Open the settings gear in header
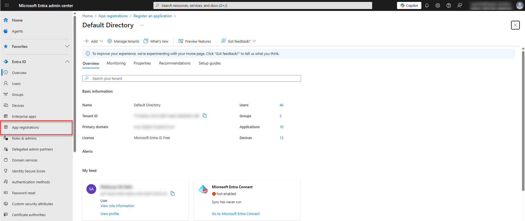 (438, 5)
